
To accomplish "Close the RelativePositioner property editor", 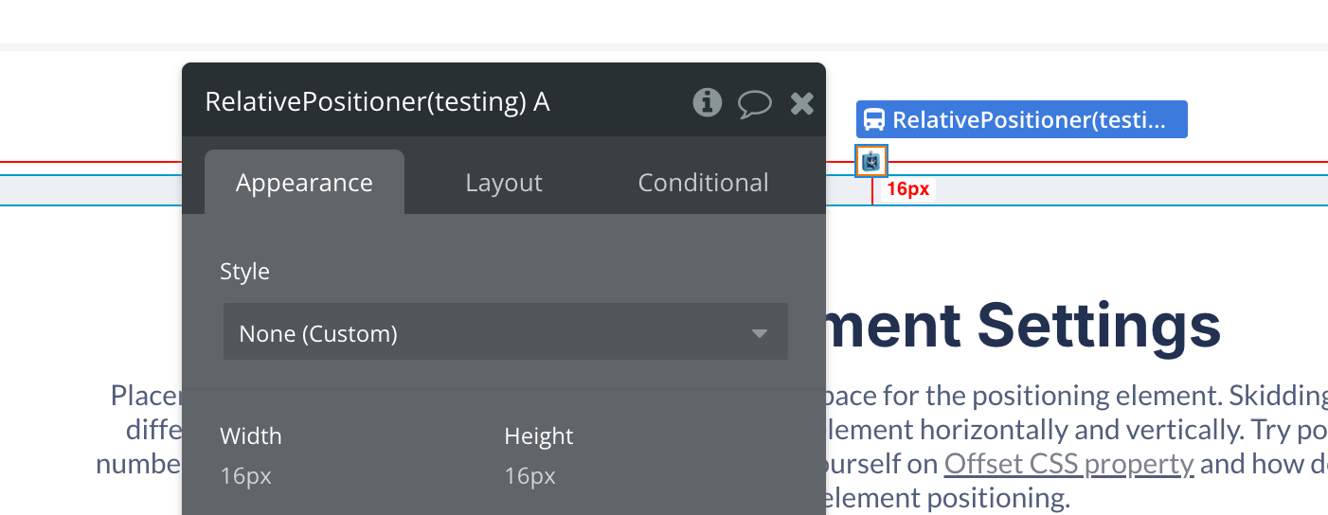I will click(x=802, y=103).
